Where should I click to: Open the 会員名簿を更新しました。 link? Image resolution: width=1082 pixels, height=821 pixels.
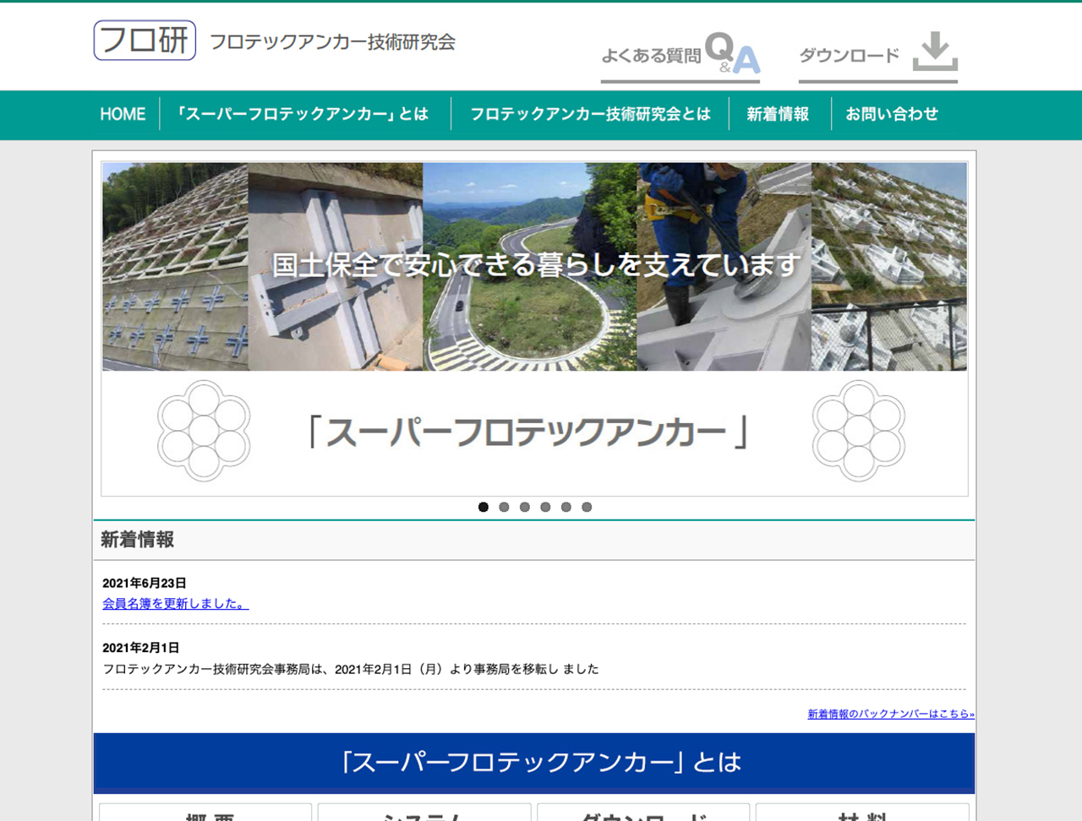click(176, 603)
